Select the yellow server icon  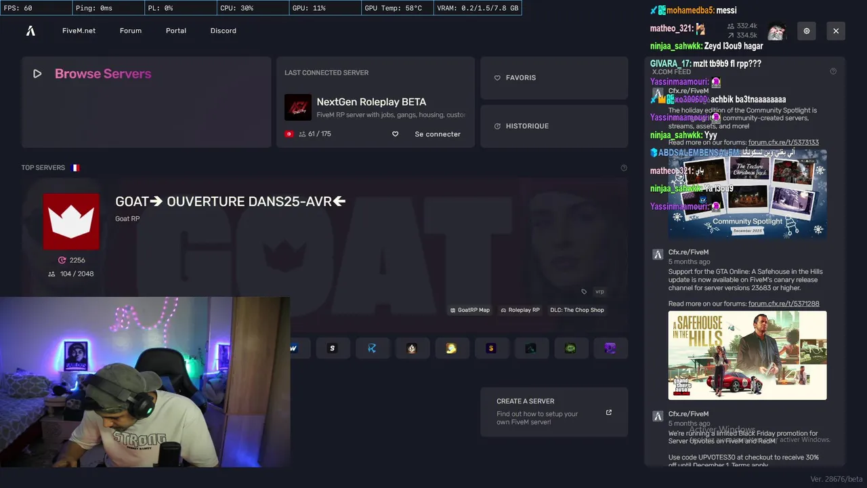(x=451, y=348)
